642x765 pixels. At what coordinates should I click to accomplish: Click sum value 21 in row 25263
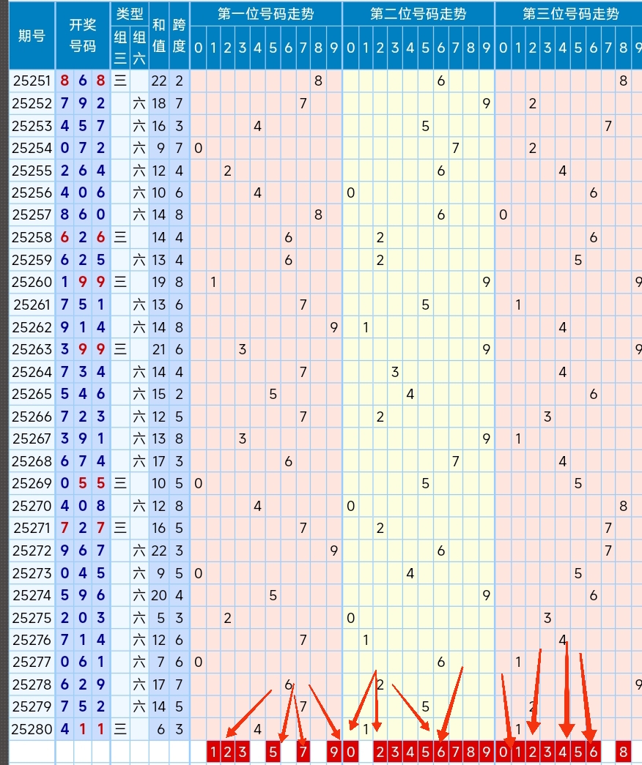pyautogui.click(x=159, y=349)
